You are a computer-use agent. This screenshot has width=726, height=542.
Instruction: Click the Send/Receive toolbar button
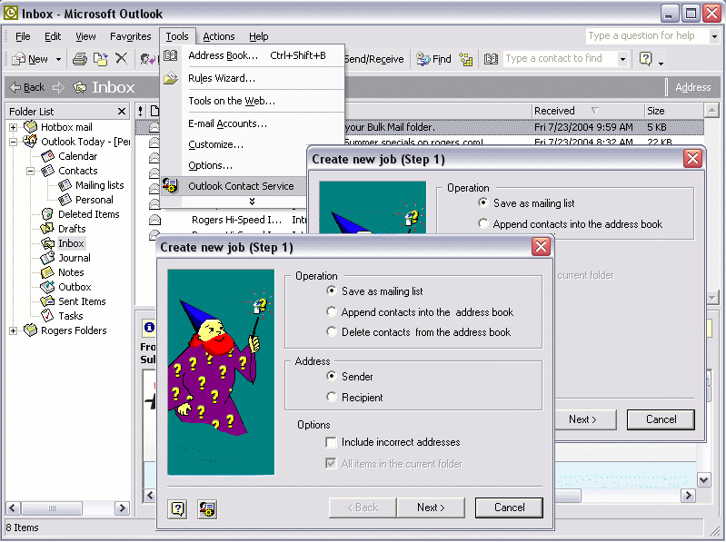pos(374,59)
